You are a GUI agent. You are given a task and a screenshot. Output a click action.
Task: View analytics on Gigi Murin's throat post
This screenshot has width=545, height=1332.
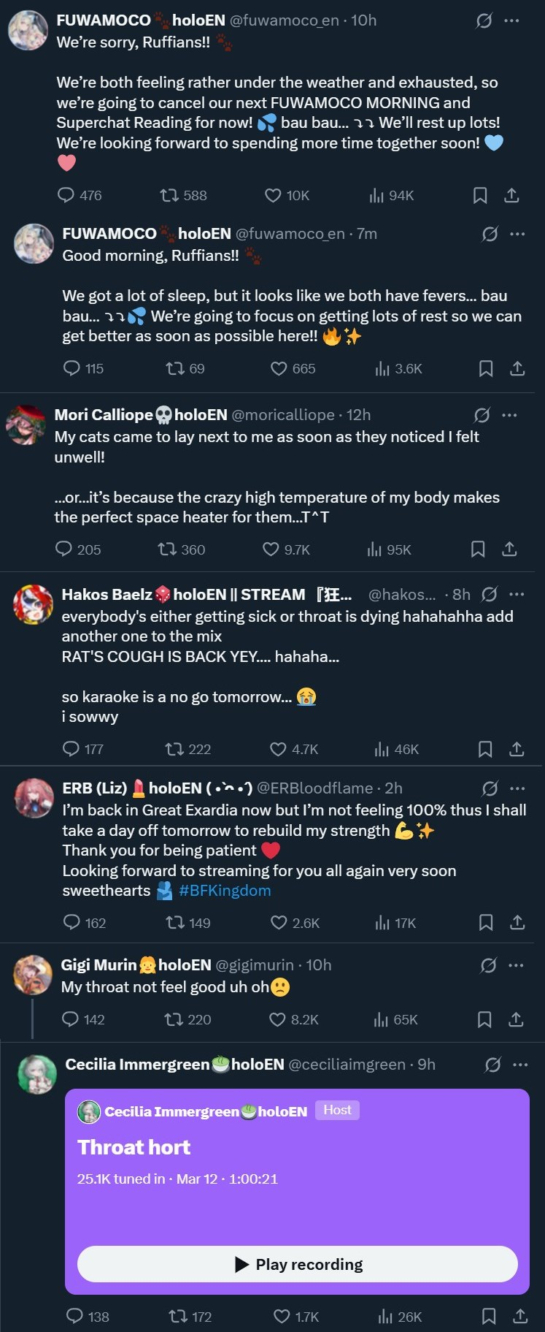pyautogui.click(x=381, y=1019)
